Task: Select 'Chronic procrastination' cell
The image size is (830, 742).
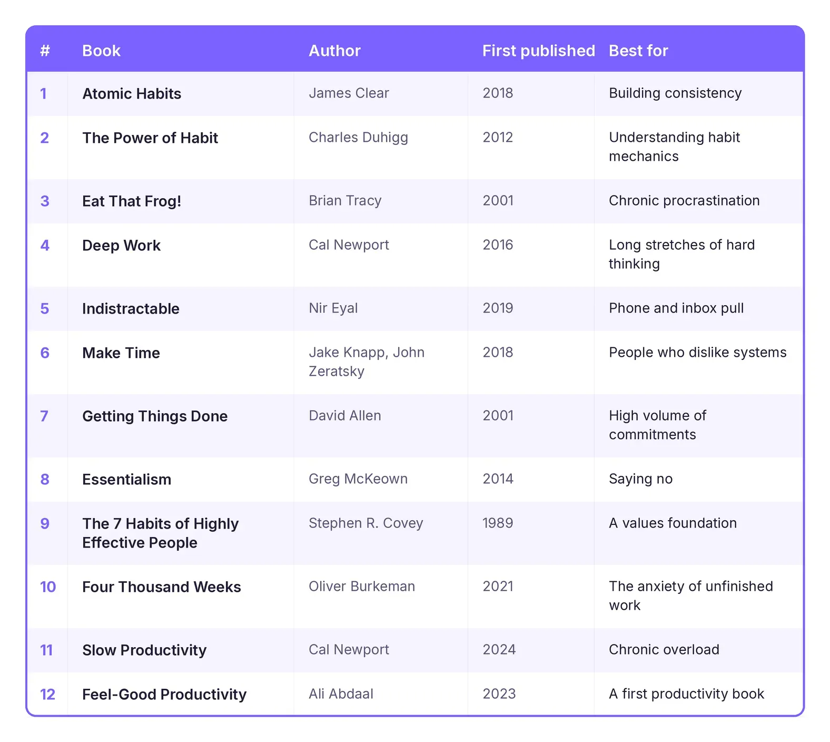Action: 684,201
